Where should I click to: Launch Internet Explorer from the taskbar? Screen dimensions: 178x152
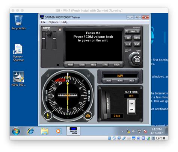click(x=30, y=131)
